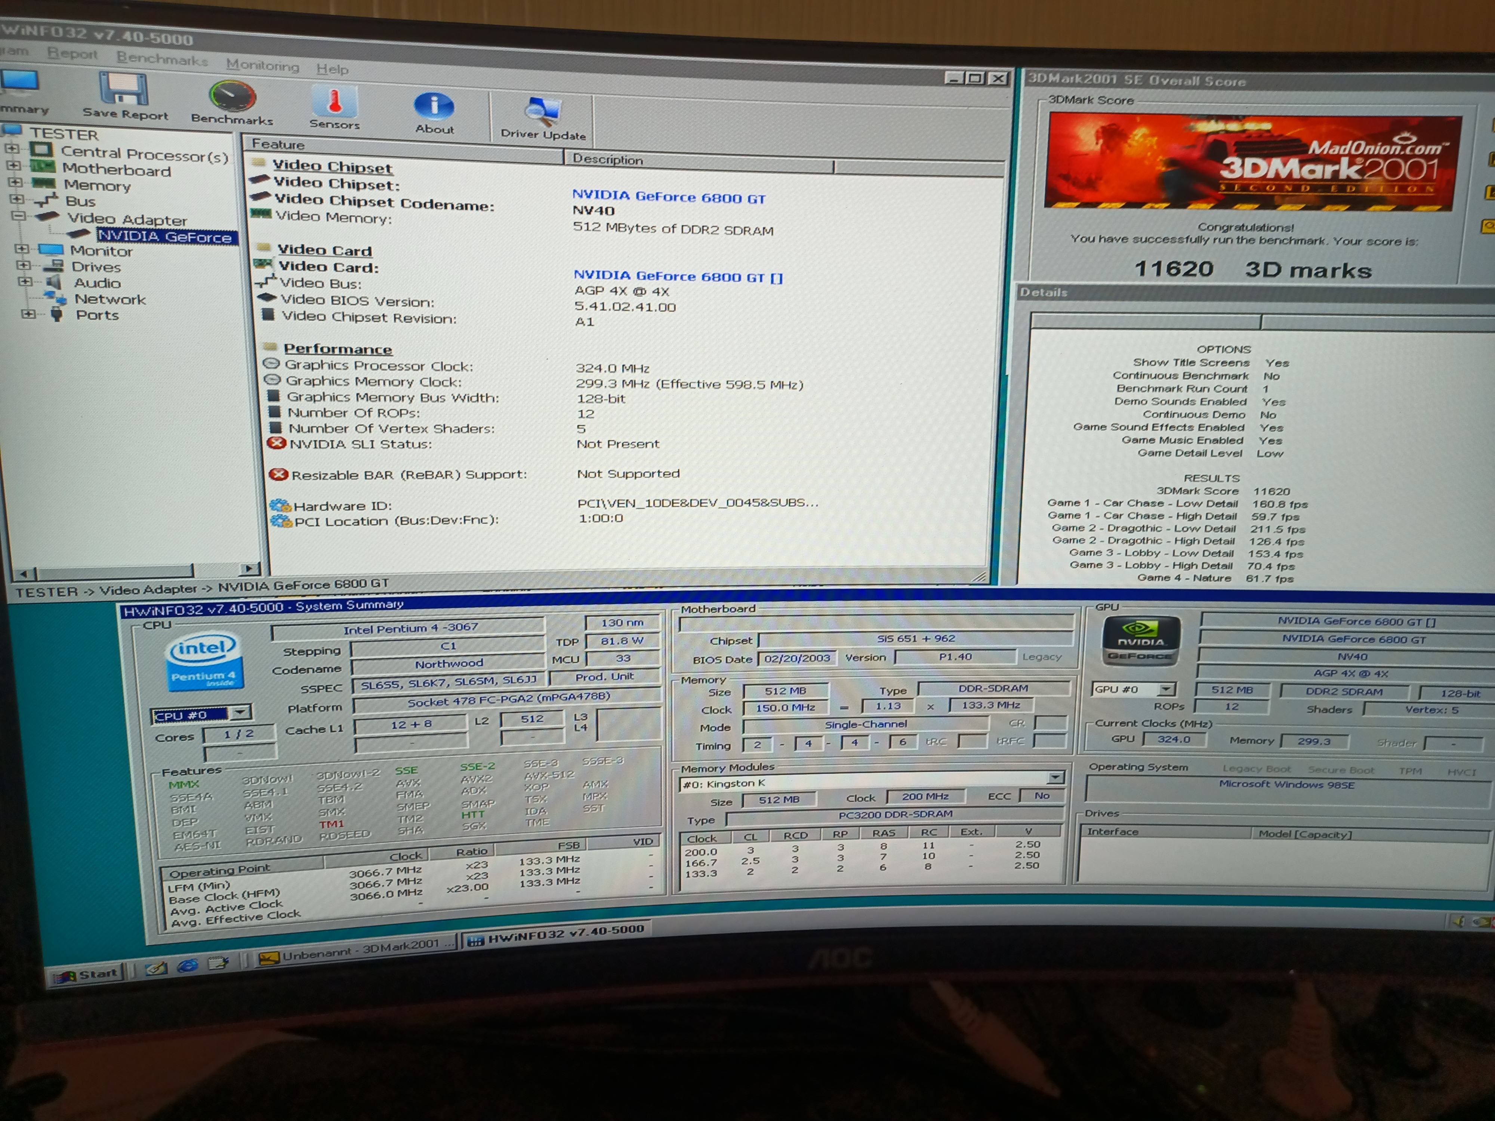1495x1121 pixels.
Task: Click the Graphics Processor Clock row
Action: pos(457,367)
